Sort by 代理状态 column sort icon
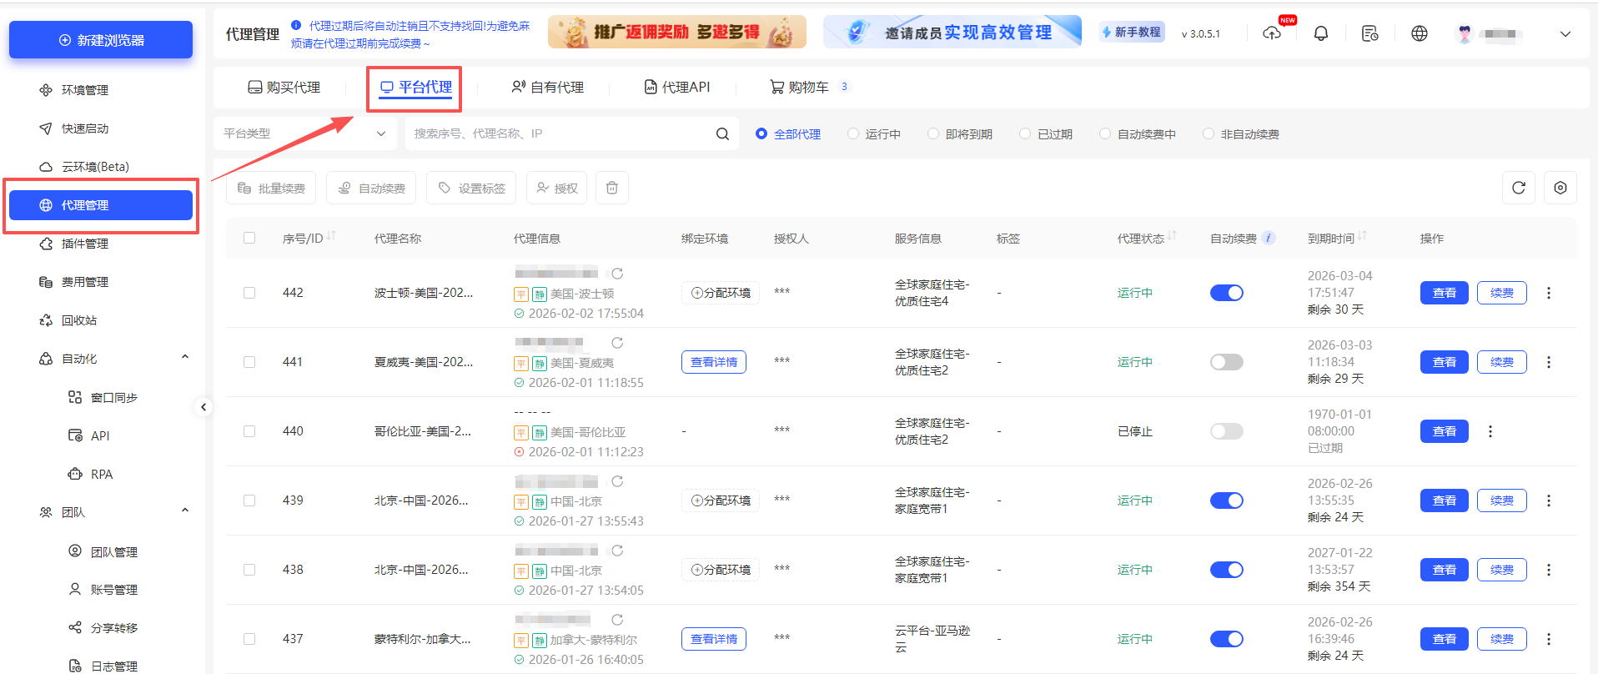The image size is (1598, 674). click(1172, 236)
